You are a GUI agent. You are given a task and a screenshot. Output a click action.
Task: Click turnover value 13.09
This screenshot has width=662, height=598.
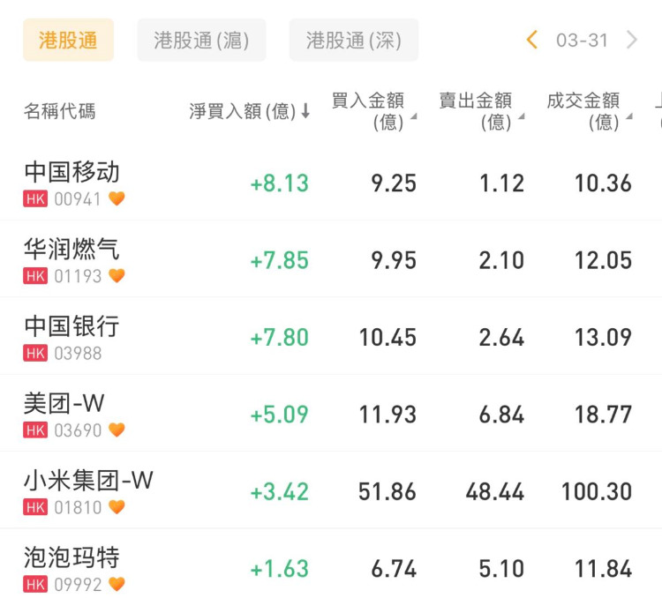(x=604, y=337)
